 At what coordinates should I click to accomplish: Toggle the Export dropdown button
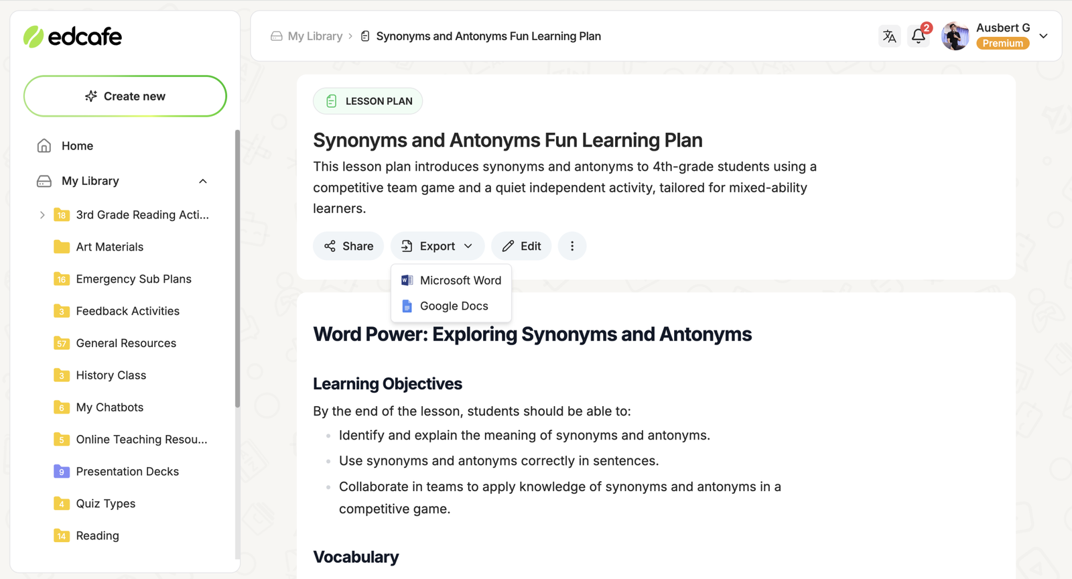pos(438,246)
